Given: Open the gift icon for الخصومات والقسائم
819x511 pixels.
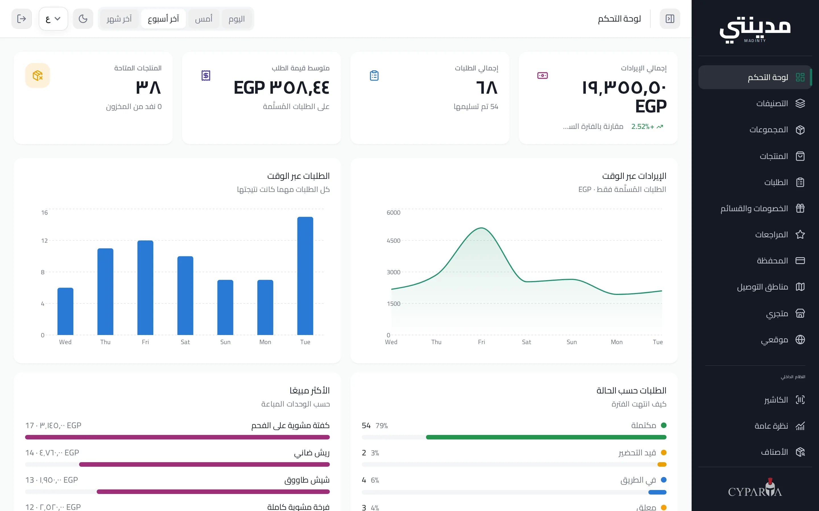Looking at the screenshot, I should (x=800, y=209).
